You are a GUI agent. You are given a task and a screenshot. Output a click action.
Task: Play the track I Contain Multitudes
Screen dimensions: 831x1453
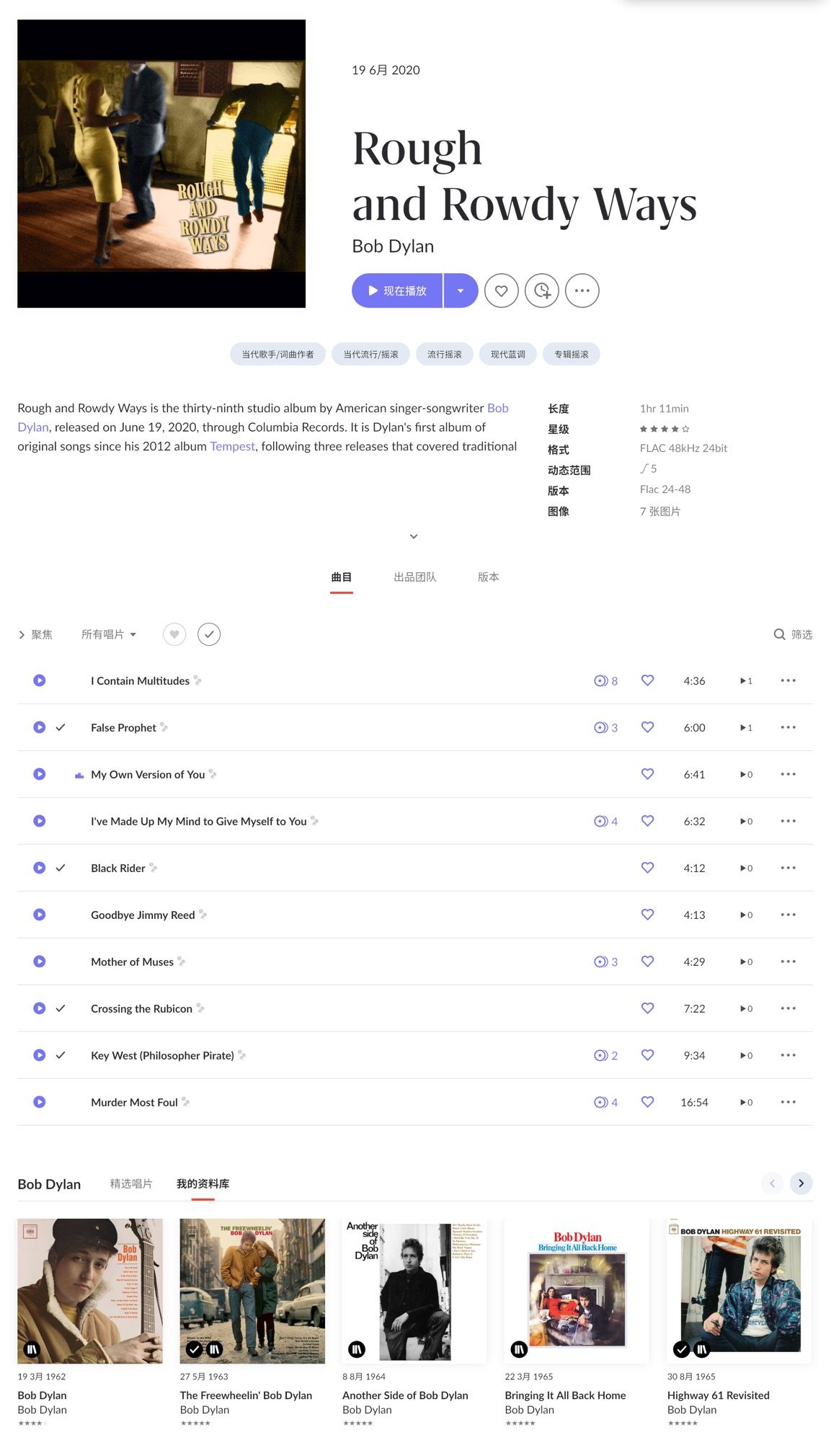click(40, 680)
